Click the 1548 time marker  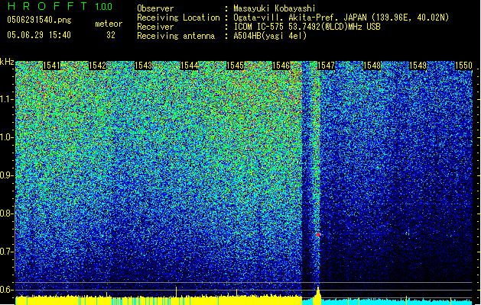[372, 66]
